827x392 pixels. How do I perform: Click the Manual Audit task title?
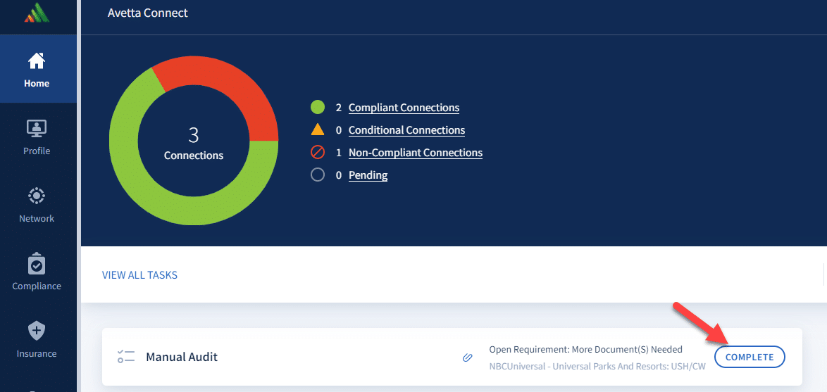(182, 358)
